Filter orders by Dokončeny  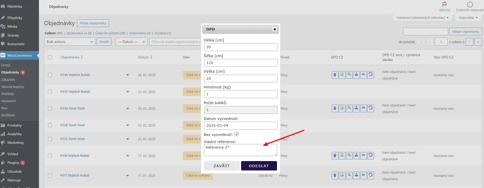[x=140, y=33]
